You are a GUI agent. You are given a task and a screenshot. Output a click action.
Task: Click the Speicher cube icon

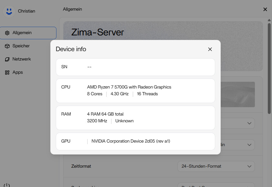tap(7, 46)
